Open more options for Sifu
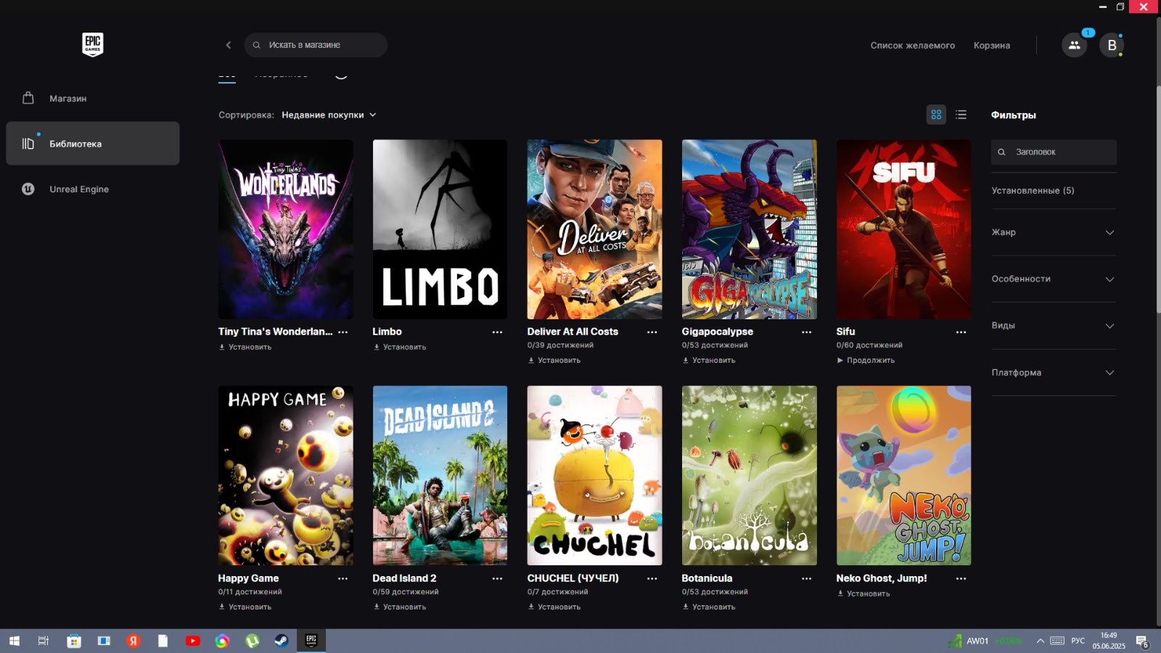1161x653 pixels. 961,332
